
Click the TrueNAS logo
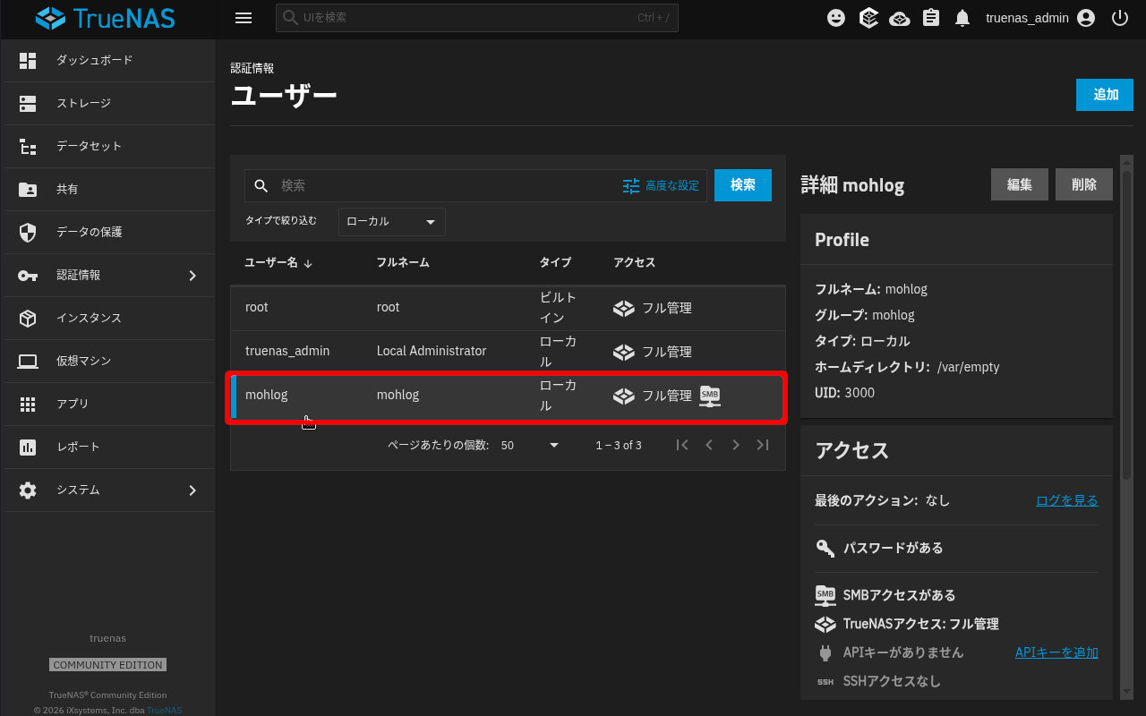[x=106, y=18]
